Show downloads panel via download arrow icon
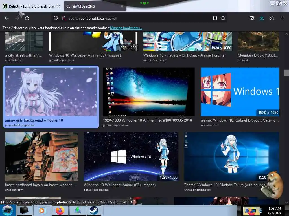The width and height of the screenshot is (289, 216). pos(262,18)
